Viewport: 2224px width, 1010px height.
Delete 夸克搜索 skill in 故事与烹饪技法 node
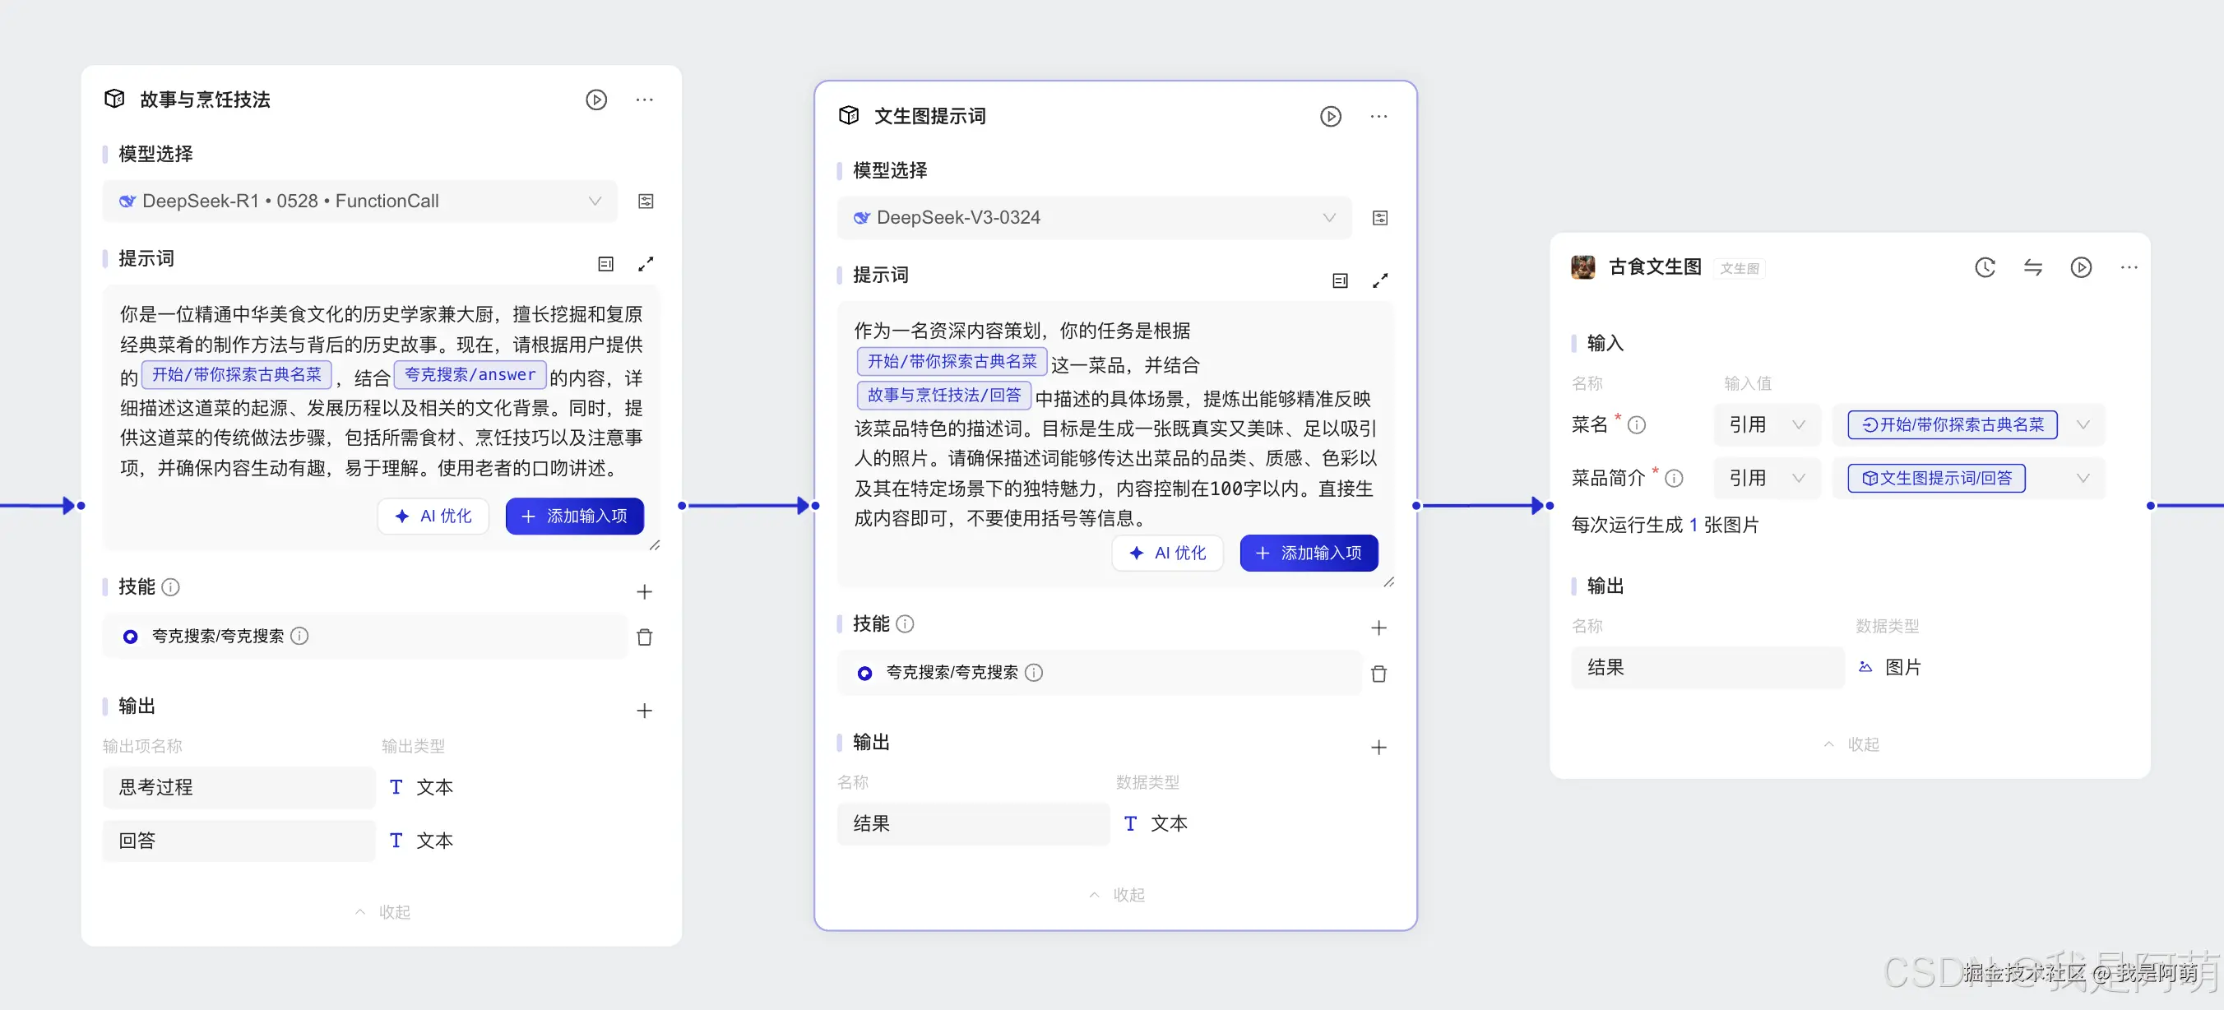click(644, 637)
